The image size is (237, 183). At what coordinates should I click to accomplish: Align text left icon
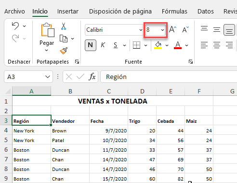204,45
